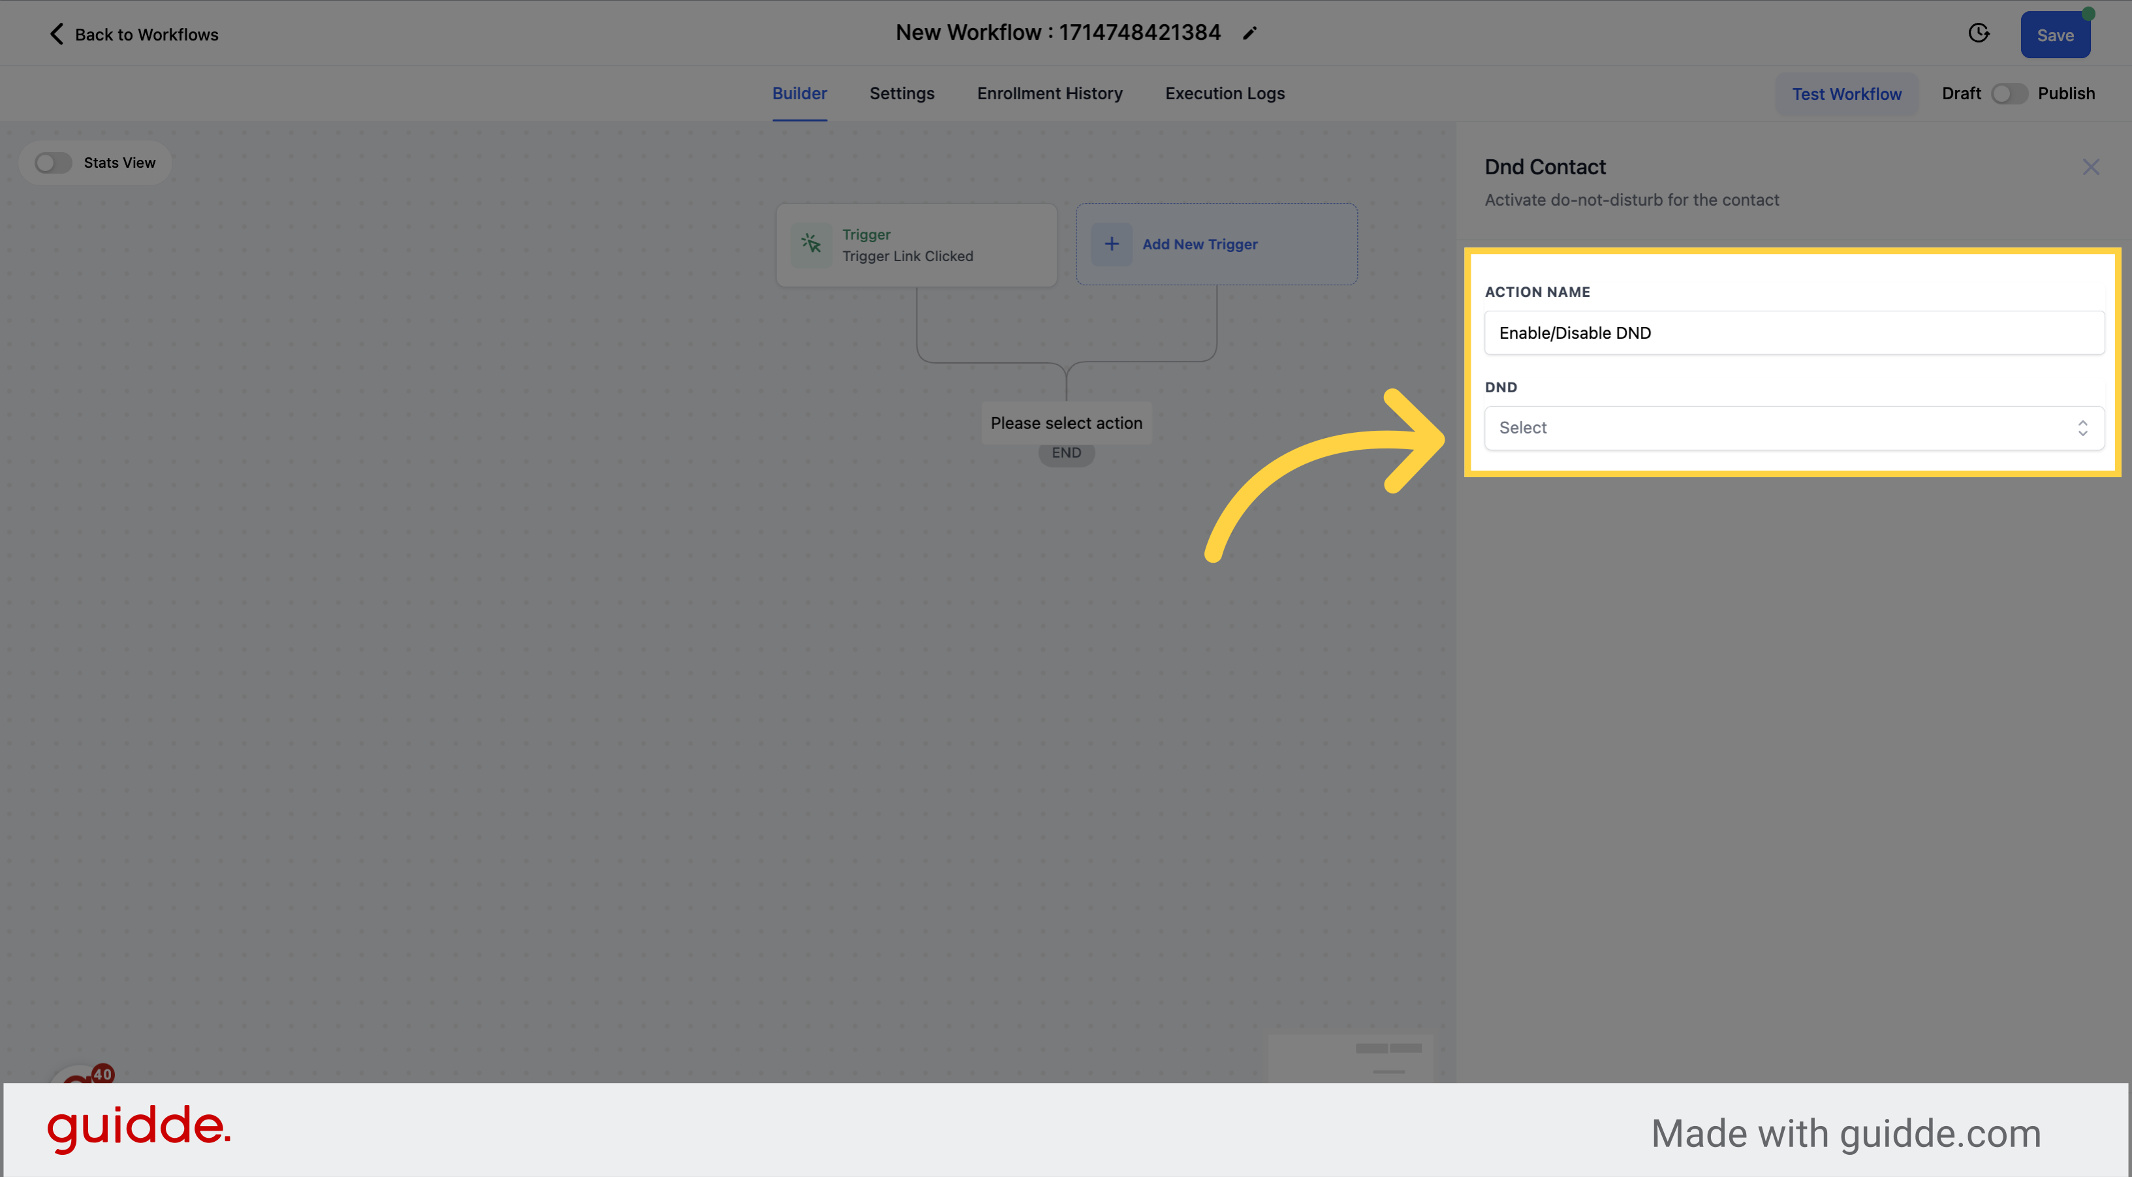The image size is (2132, 1177).
Task: Click the Action Name input field
Action: (x=1793, y=333)
